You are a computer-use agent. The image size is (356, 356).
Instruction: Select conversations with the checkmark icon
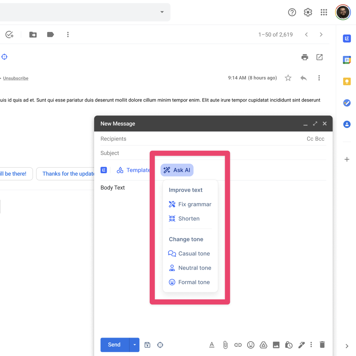[9, 34]
